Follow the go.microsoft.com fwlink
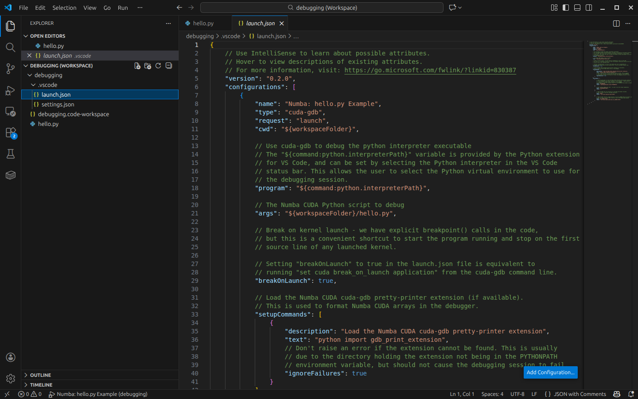Screen dimensions: 638x399 click(x=430, y=70)
